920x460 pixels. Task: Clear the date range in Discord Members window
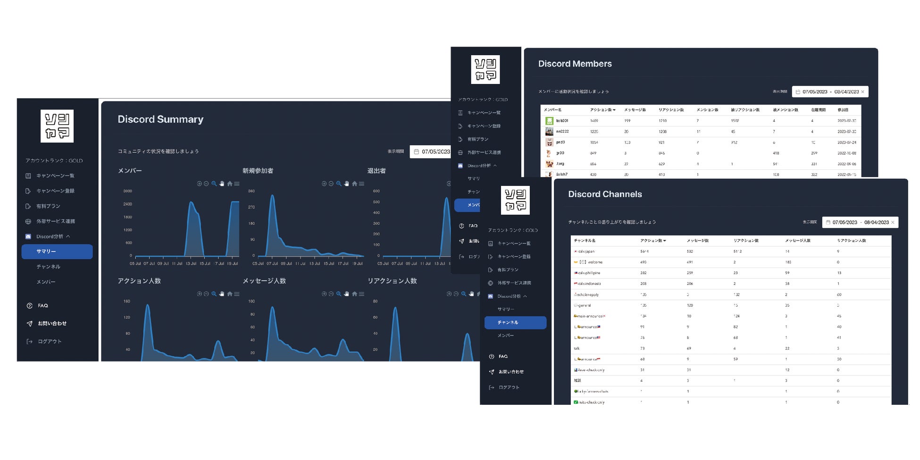[863, 92]
